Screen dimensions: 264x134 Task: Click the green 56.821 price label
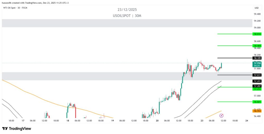[257, 102]
